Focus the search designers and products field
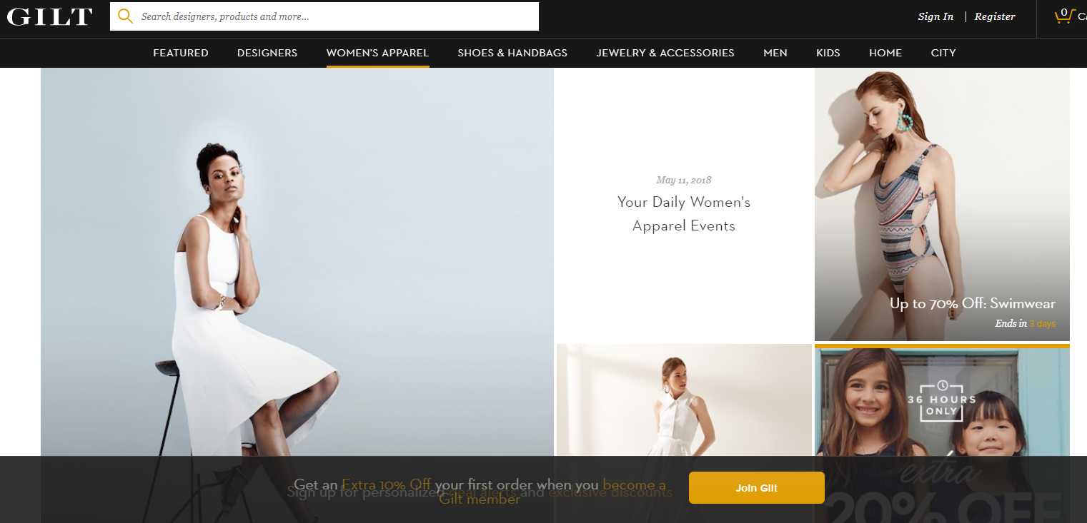1087x523 pixels. (x=324, y=16)
